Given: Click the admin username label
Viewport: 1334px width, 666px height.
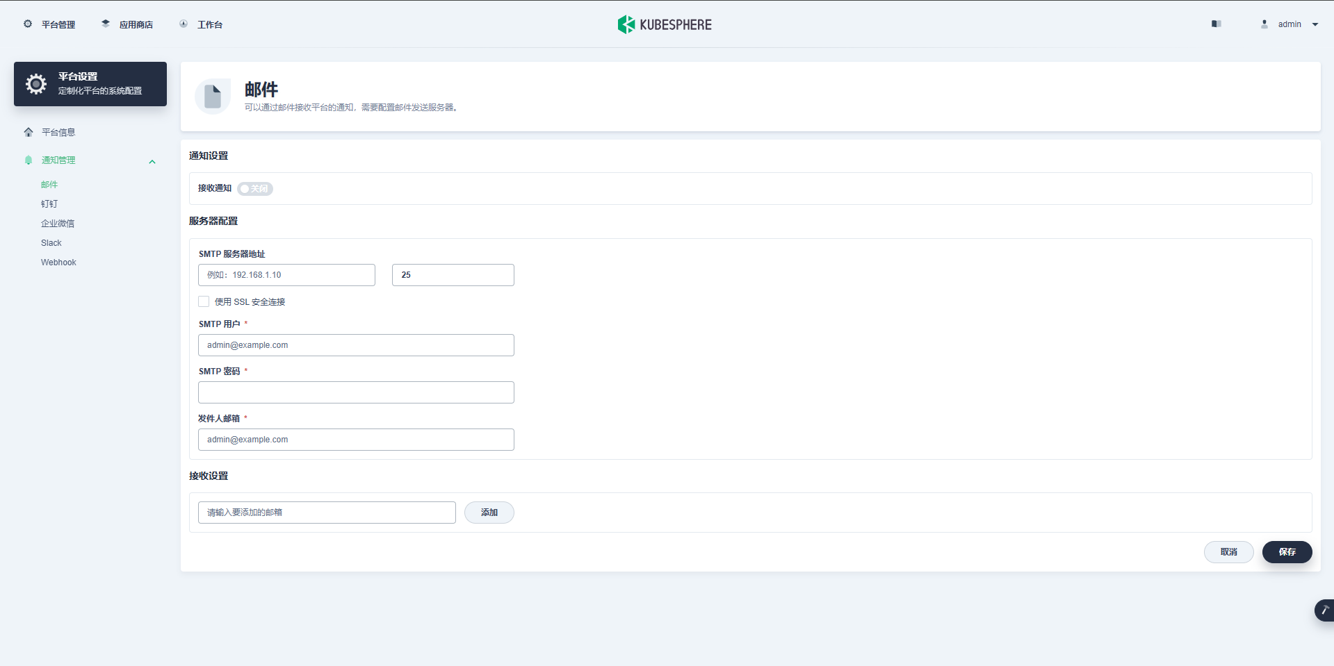Looking at the screenshot, I should point(1290,24).
